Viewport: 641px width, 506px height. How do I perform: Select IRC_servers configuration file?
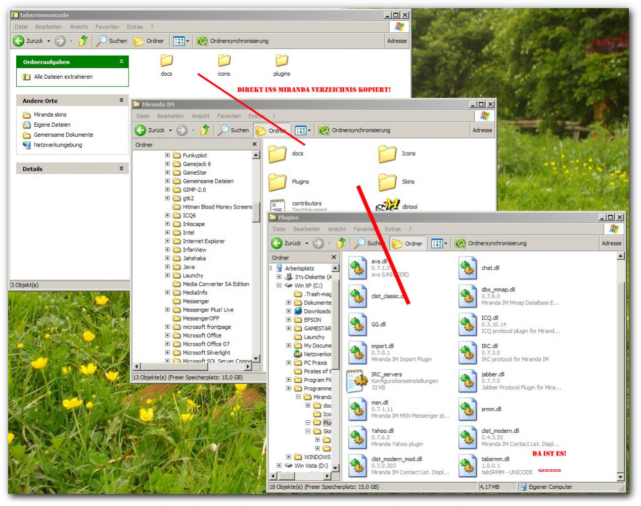393,381
